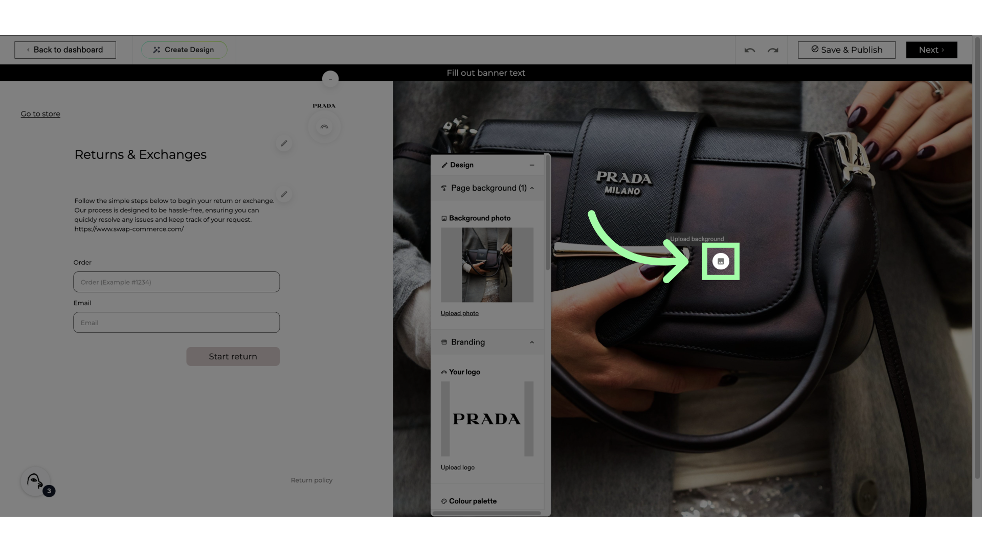Screen dimensions: 982x552
Task: Click the page's right vertical scrollbar
Action: click(977, 258)
